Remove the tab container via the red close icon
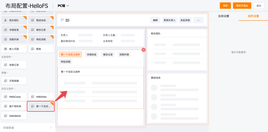The height and width of the screenshot is (132, 268). click(144, 50)
